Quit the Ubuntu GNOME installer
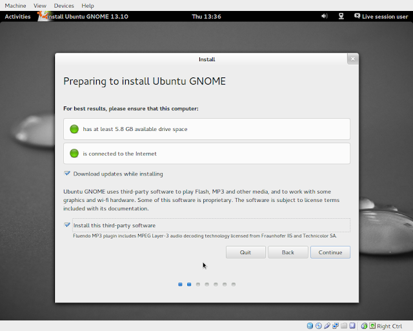Screen dimensions: 413x331 245,252
